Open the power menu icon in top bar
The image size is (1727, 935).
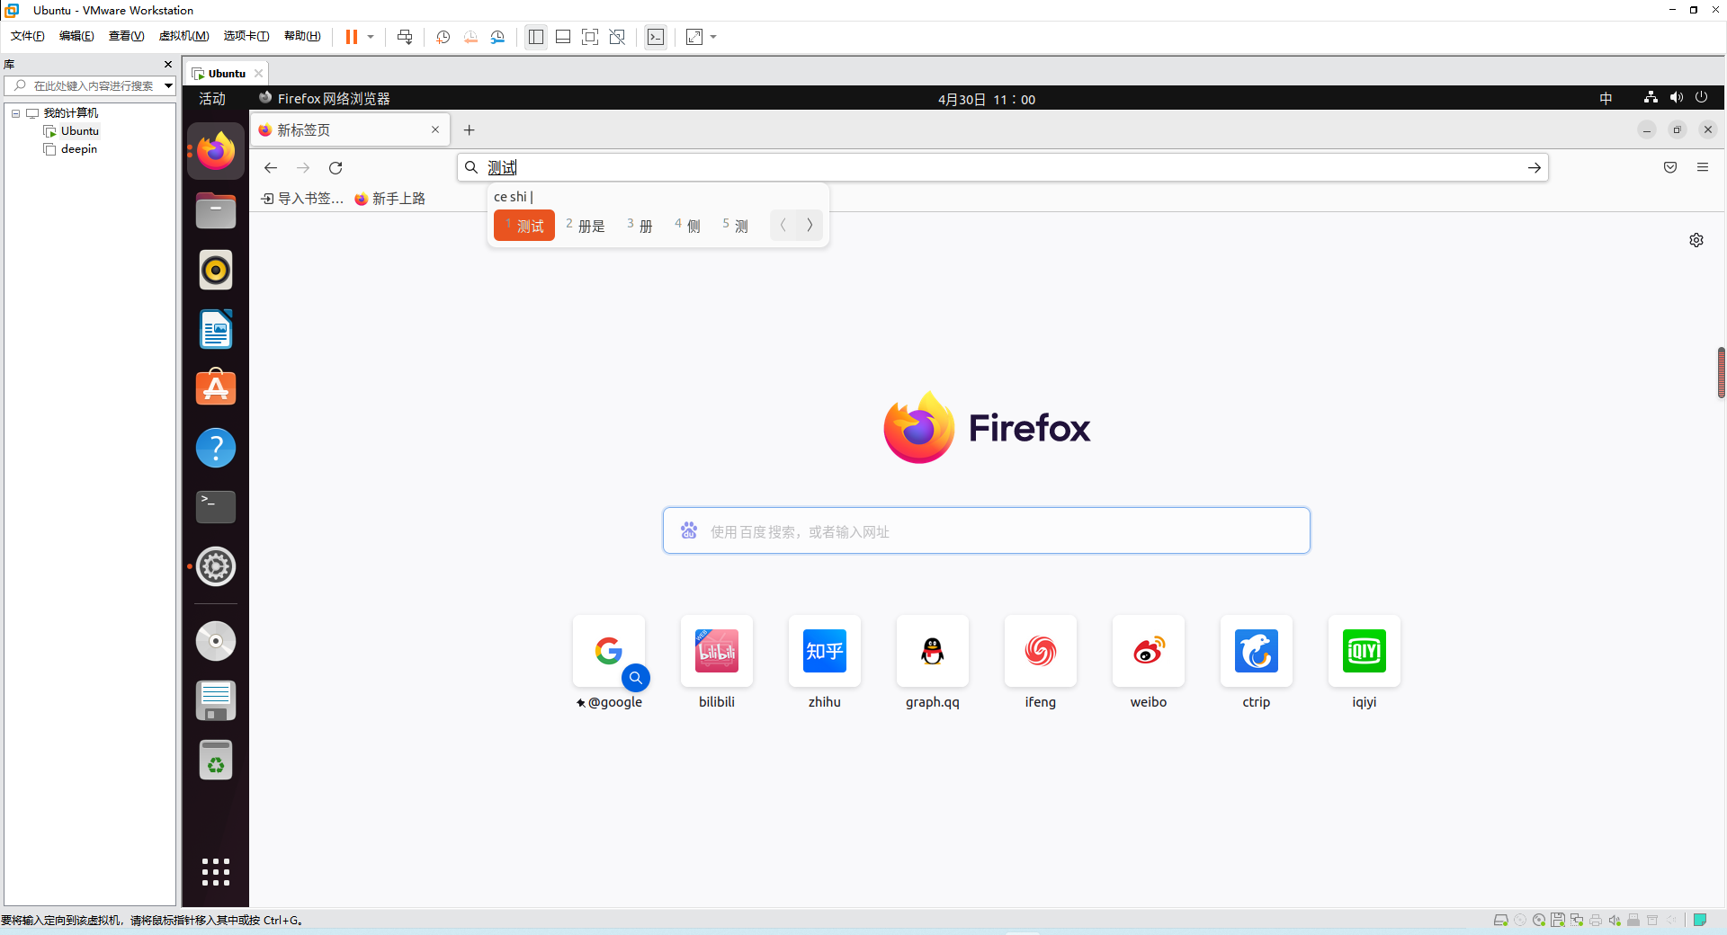[x=1702, y=98]
